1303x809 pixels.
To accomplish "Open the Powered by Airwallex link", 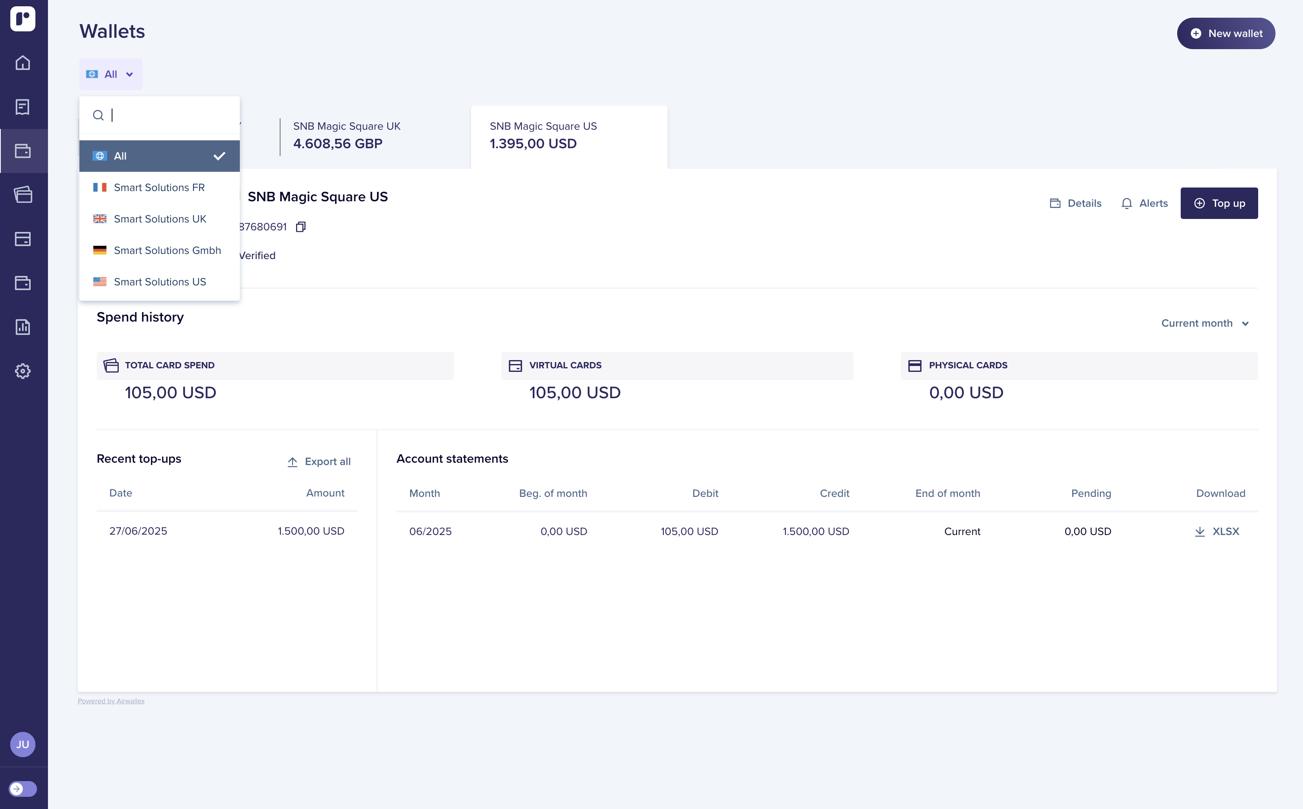I will click(111, 701).
